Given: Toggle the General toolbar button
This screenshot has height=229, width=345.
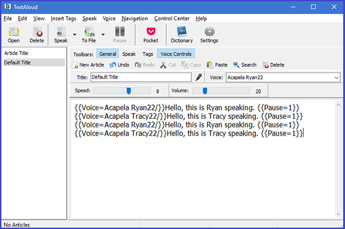Looking at the screenshot, I should [x=108, y=54].
